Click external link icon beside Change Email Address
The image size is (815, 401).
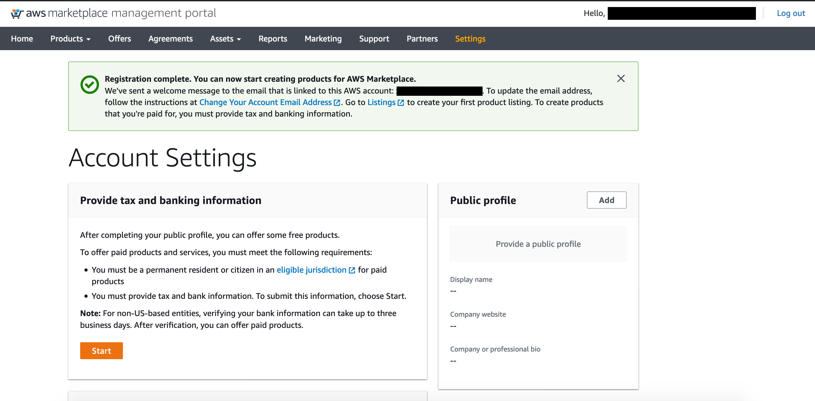pyautogui.click(x=337, y=102)
